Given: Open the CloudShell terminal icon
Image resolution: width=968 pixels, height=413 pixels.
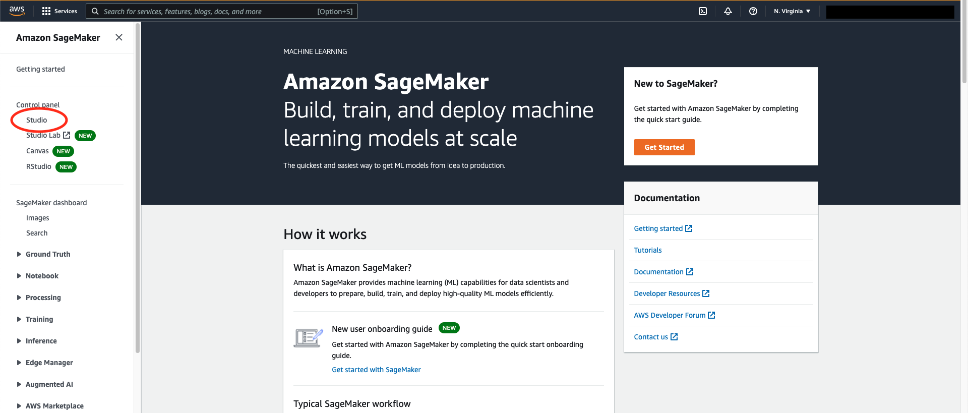Looking at the screenshot, I should point(703,11).
